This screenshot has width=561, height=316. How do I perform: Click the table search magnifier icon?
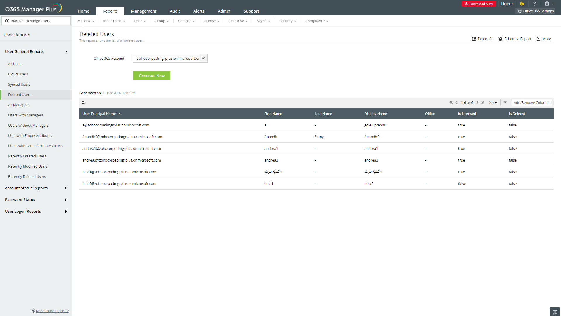pyautogui.click(x=84, y=103)
